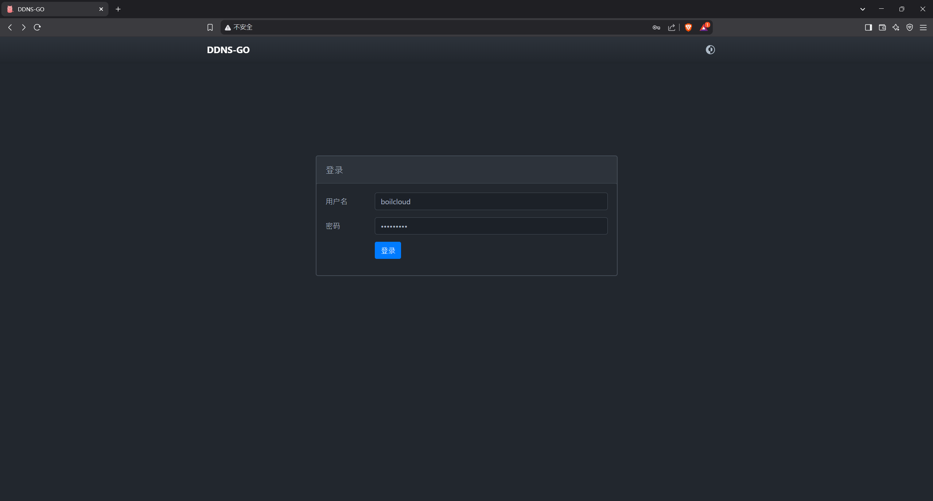Viewport: 933px width, 501px height.
Task: Reload the page with refresh icon
Action: point(37,27)
